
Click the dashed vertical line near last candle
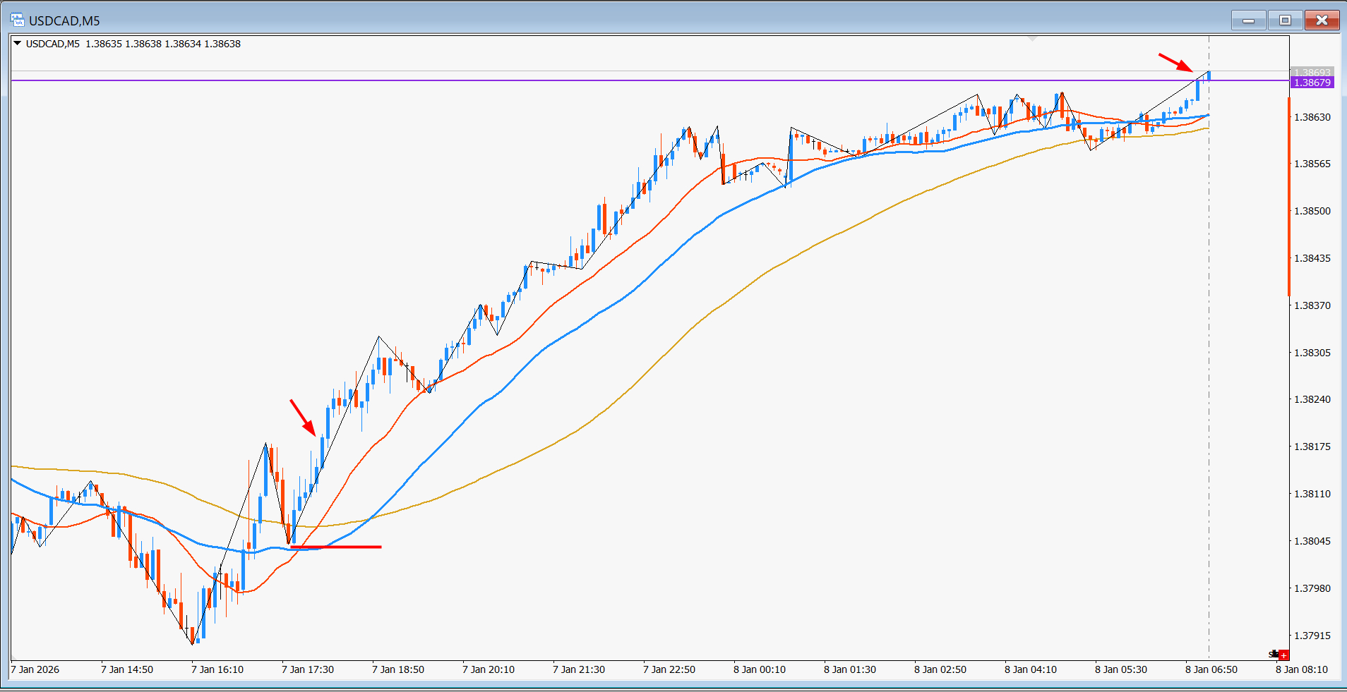1209,353
